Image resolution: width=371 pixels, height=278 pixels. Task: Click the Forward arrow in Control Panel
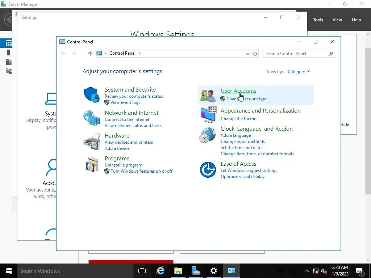point(74,54)
